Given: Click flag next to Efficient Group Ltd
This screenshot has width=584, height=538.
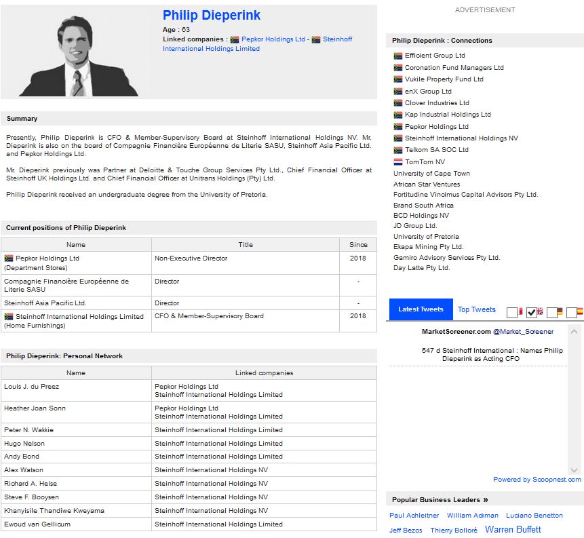Looking at the screenshot, I should point(397,56).
